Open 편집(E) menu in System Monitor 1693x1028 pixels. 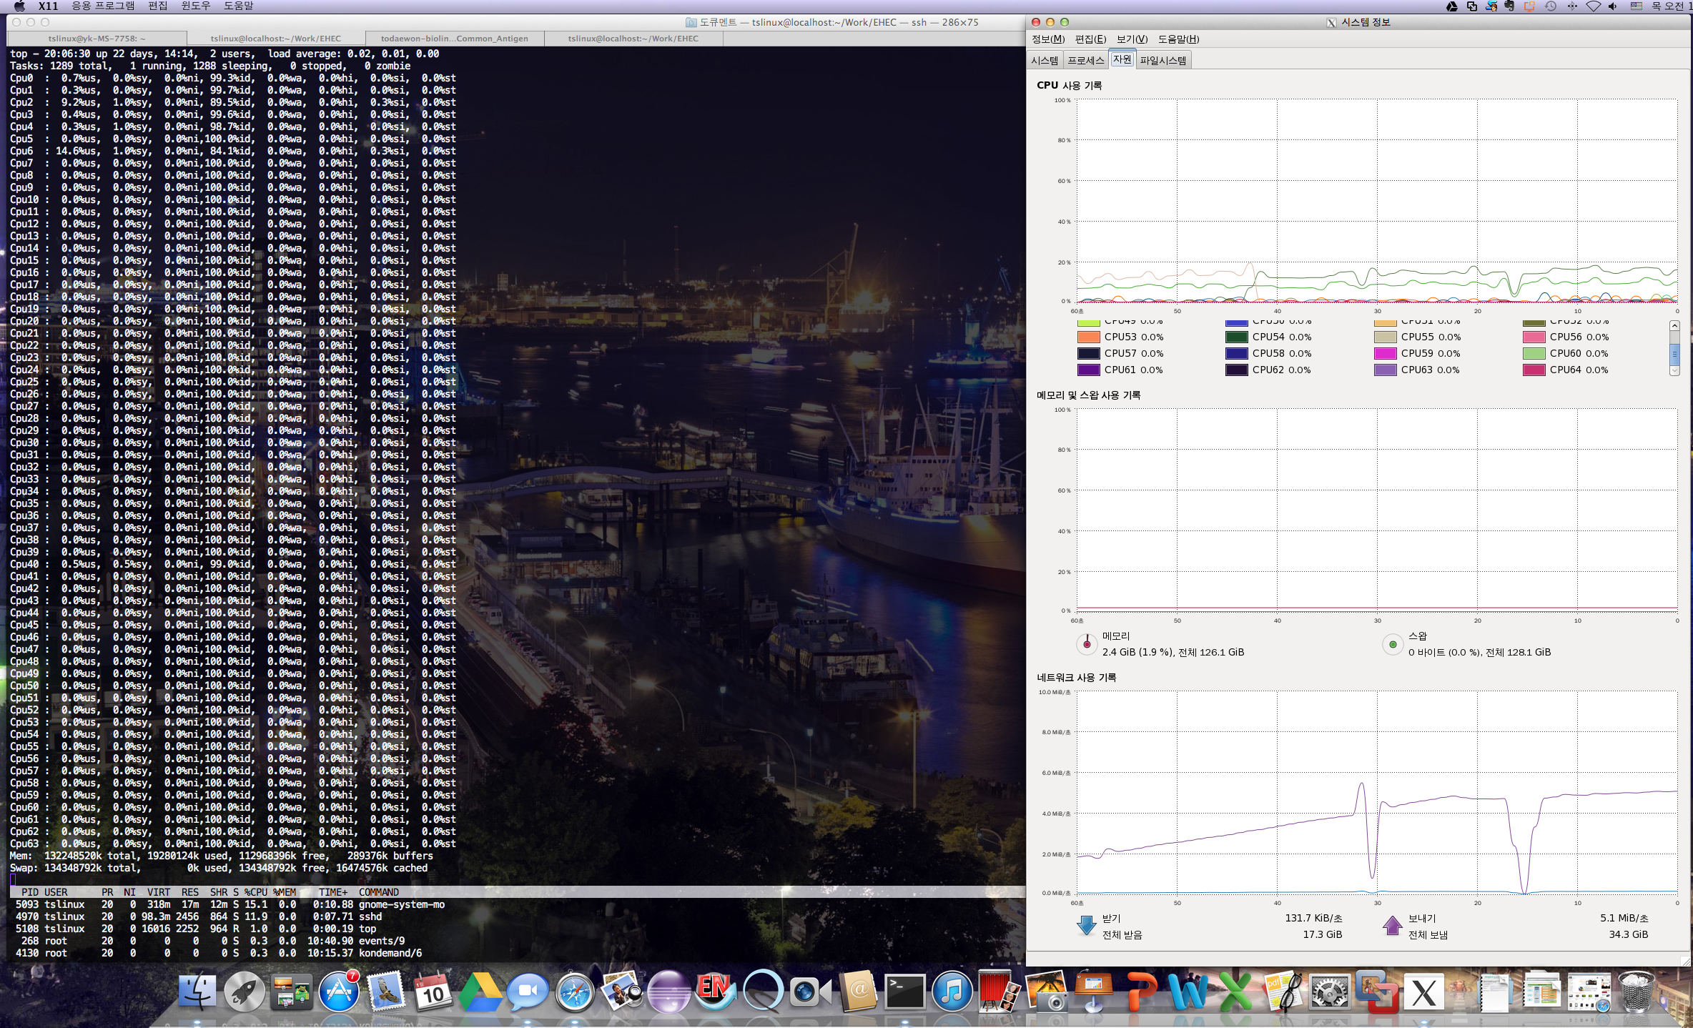click(1090, 39)
